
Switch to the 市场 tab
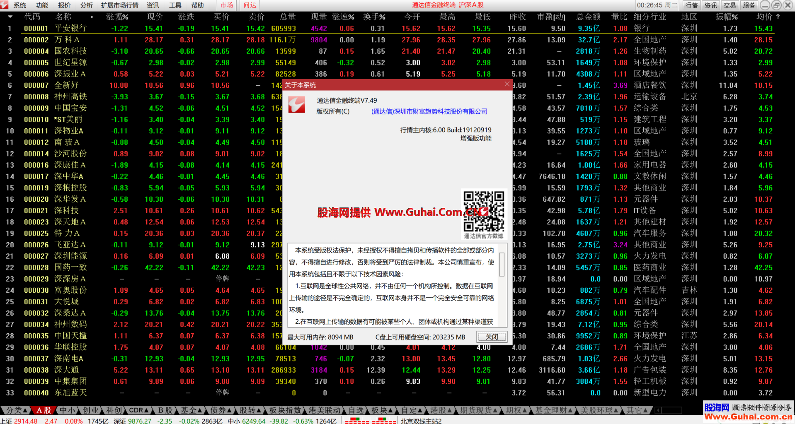[x=227, y=5]
